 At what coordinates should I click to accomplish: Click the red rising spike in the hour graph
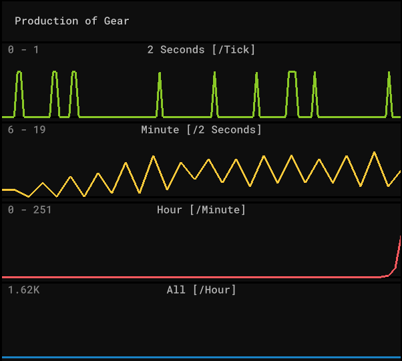[x=398, y=254]
